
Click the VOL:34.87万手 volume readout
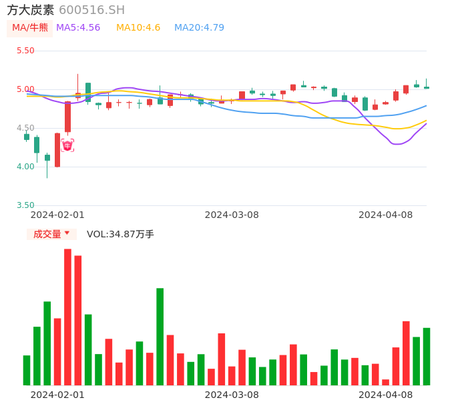tap(120, 234)
